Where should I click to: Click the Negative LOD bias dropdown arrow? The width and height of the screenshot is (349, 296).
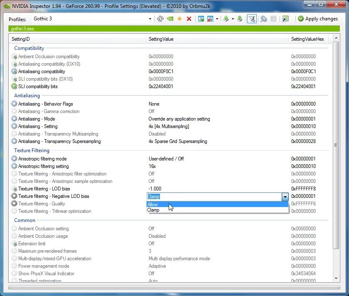tap(285, 197)
